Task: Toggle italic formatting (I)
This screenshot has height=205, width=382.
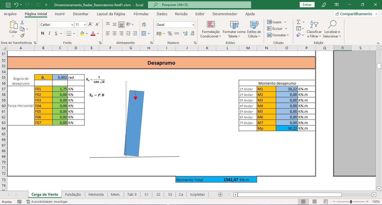Action: click(x=49, y=33)
